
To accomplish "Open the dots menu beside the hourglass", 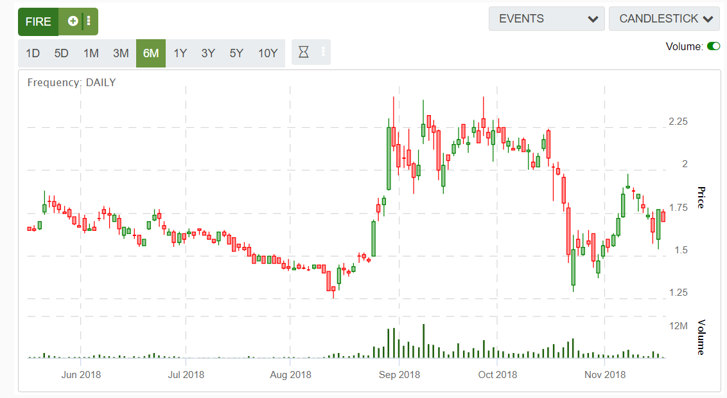I will pos(323,52).
